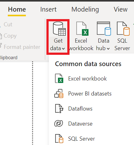Click the Dataflows document icon

tap(59, 109)
